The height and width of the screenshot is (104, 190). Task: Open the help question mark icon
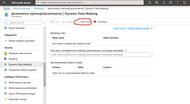point(178,3)
